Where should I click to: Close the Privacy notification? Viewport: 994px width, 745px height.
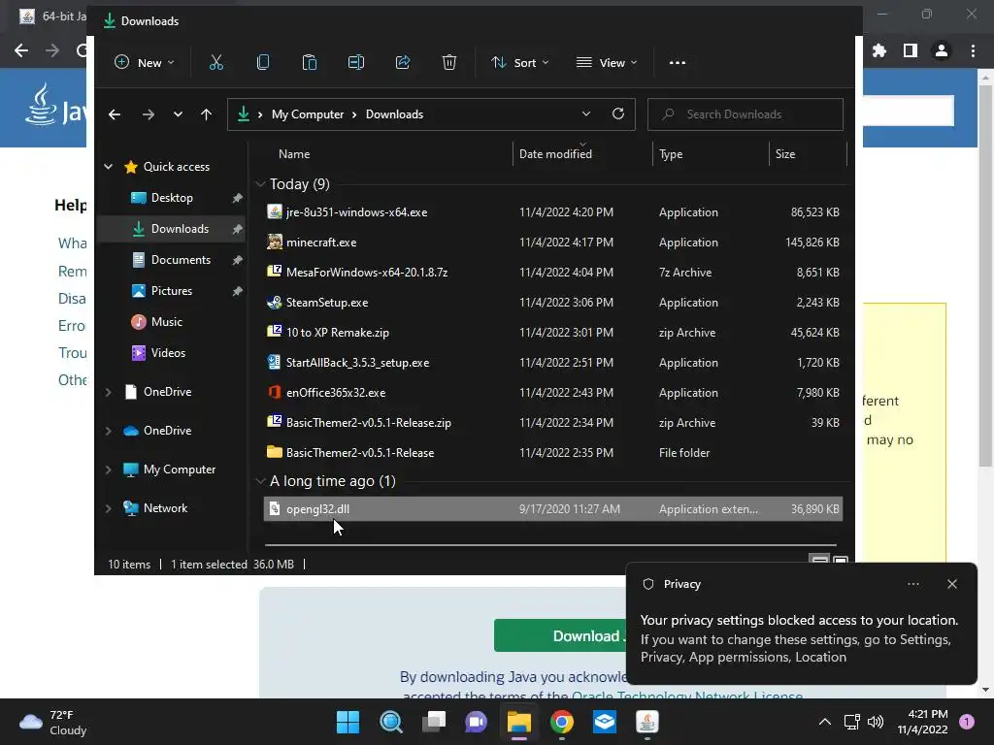(952, 584)
